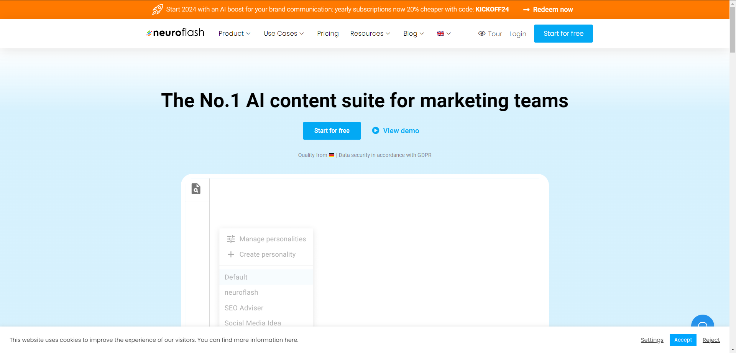The height and width of the screenshot is (353, 736).
Task: Expand the Use Cases dropdown
Action: pyautogui.click(x=284, y=33)
